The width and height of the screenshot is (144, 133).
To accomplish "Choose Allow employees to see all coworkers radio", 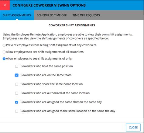I will point(4,52).
